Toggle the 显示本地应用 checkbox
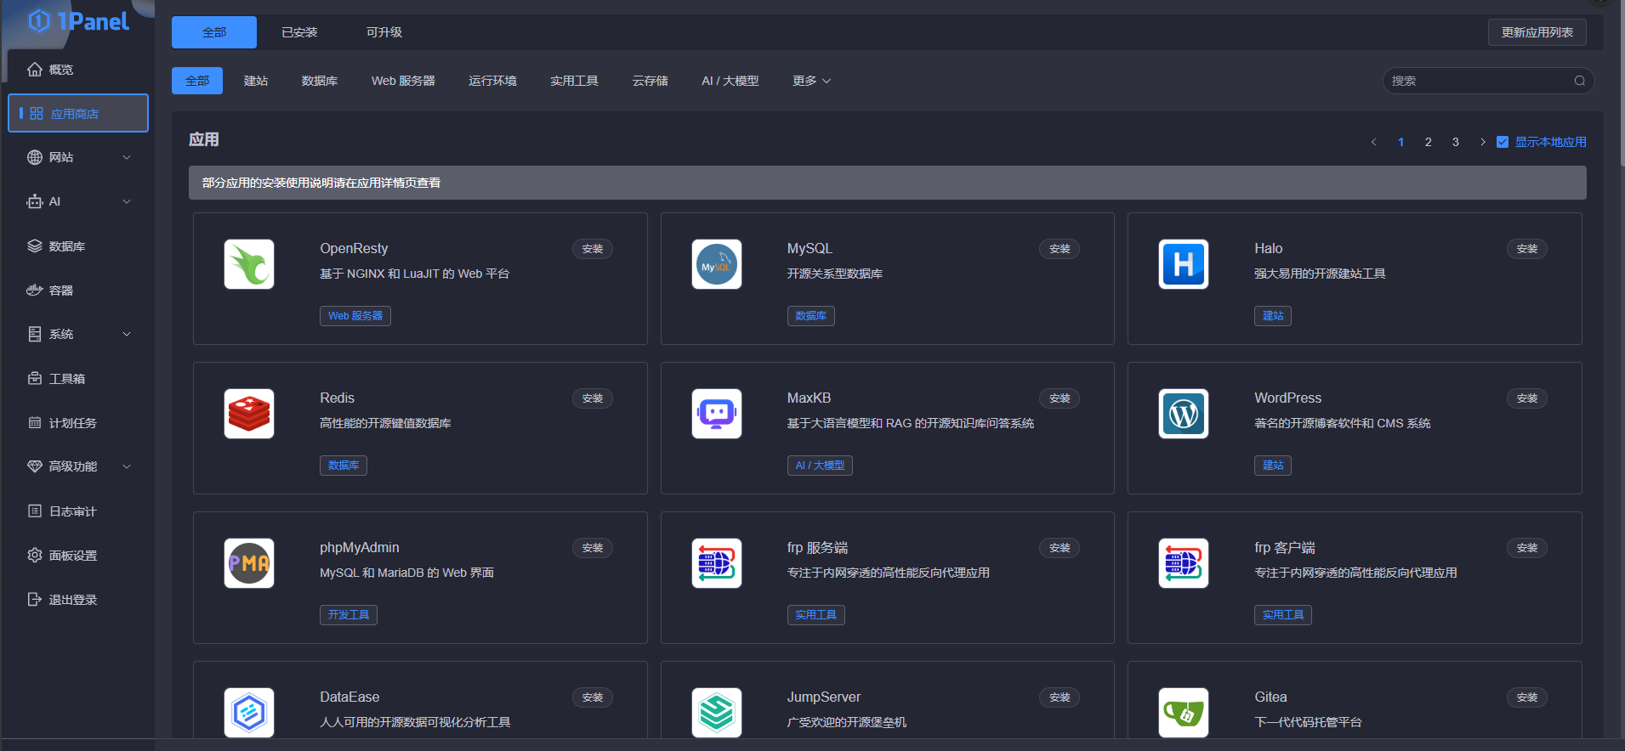Viewport: 1625px width, 751px height. [x=1503, y=142]
